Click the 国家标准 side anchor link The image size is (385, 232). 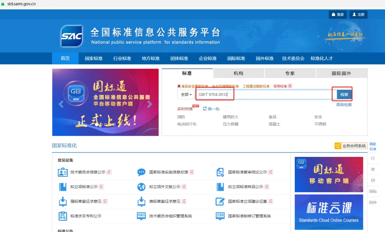coord(373,147)
